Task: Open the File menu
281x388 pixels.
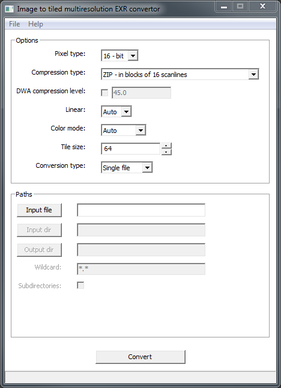Action: tap(14, 24)
